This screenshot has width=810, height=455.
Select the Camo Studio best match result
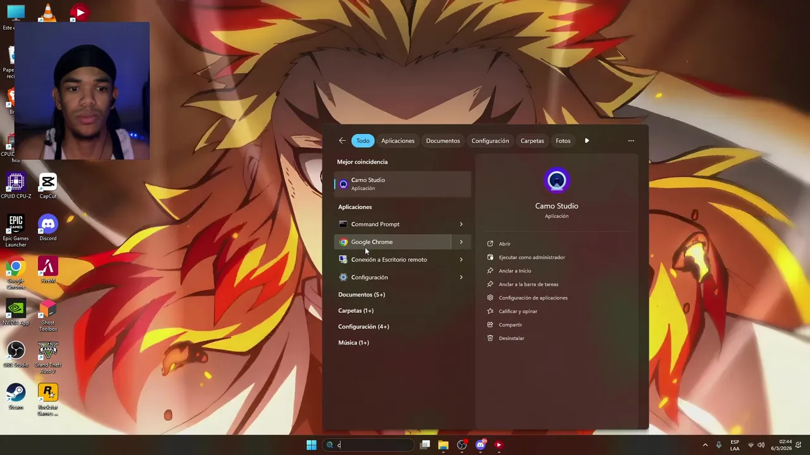click(x=402, y=184)
